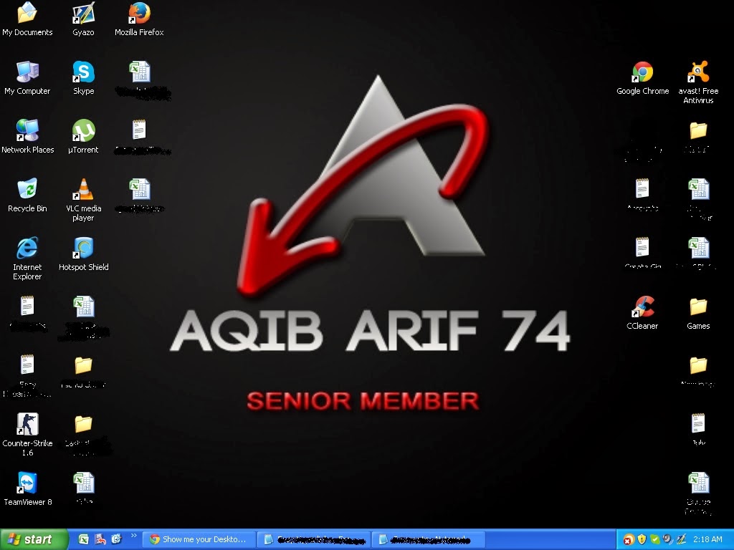Screen dimensions: 734x550
Task: Select the VLC media player shortcut
Action: [x=83, y=200]
